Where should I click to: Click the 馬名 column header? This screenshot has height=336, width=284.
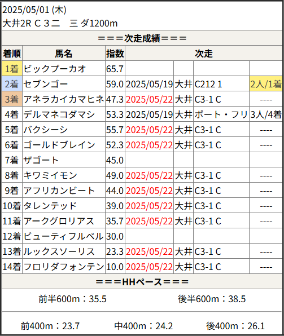64,54
